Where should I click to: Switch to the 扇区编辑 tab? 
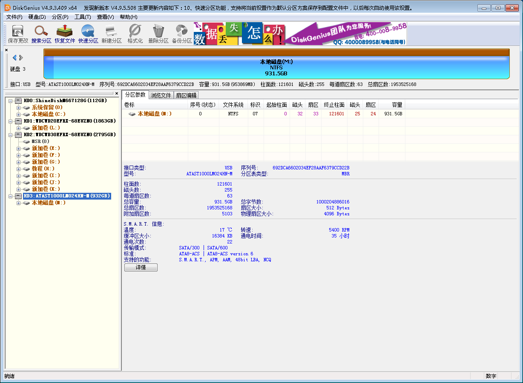click(x=186, y=95)
